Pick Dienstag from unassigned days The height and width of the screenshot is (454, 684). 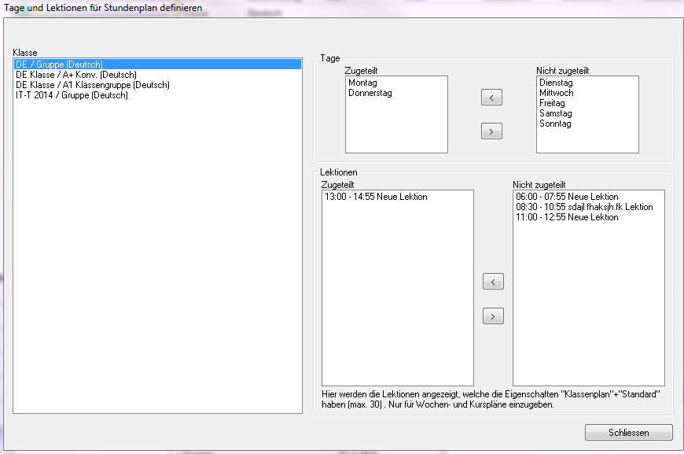point(556,83)
